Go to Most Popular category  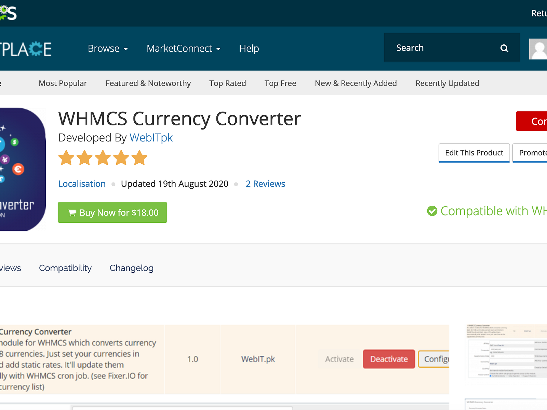(x=63, y=83)
